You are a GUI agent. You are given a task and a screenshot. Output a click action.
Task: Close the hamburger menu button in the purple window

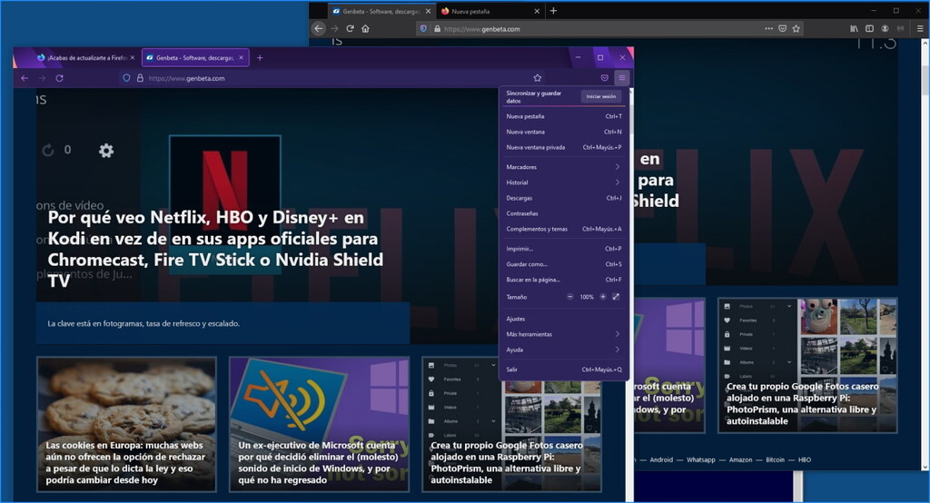(x=621, y=78)
